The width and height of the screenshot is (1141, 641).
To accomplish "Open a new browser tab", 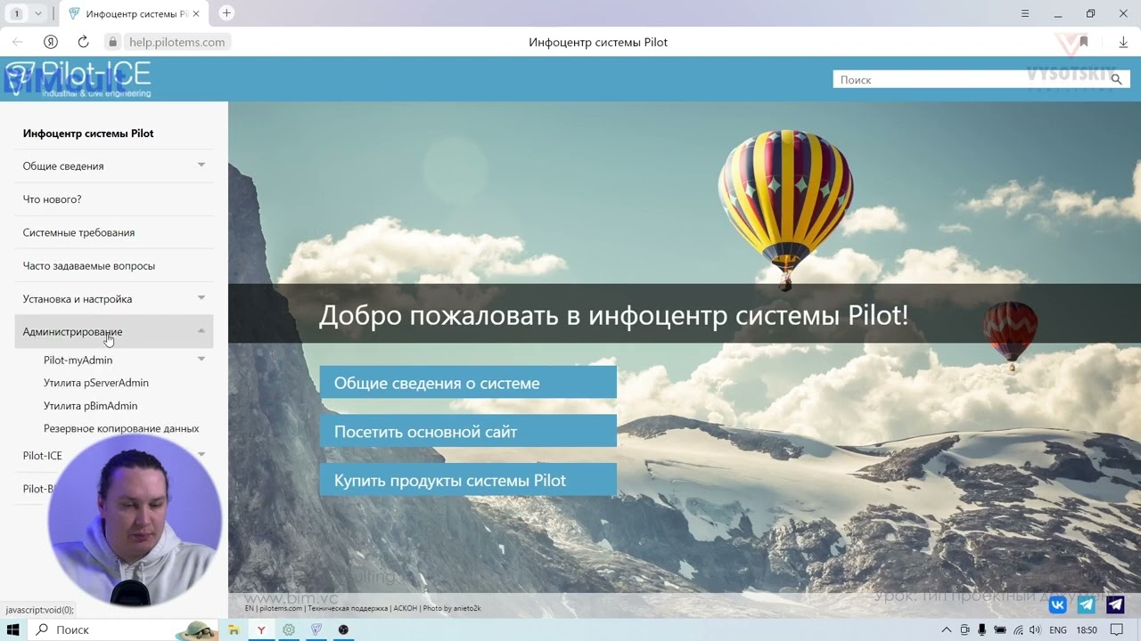I will 226,13.
